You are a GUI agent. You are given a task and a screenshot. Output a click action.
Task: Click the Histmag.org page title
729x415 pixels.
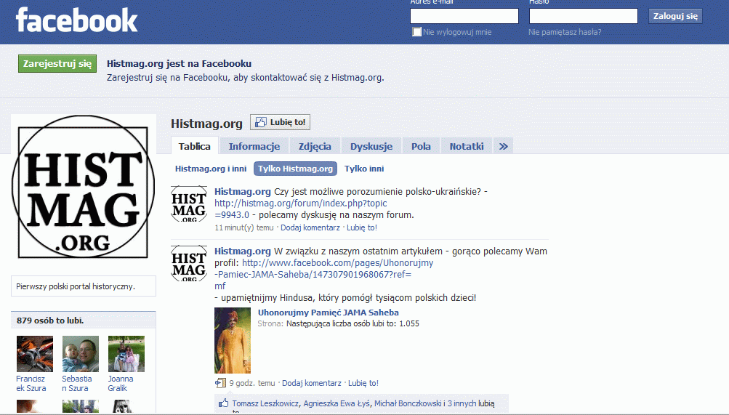pos(206,124)
